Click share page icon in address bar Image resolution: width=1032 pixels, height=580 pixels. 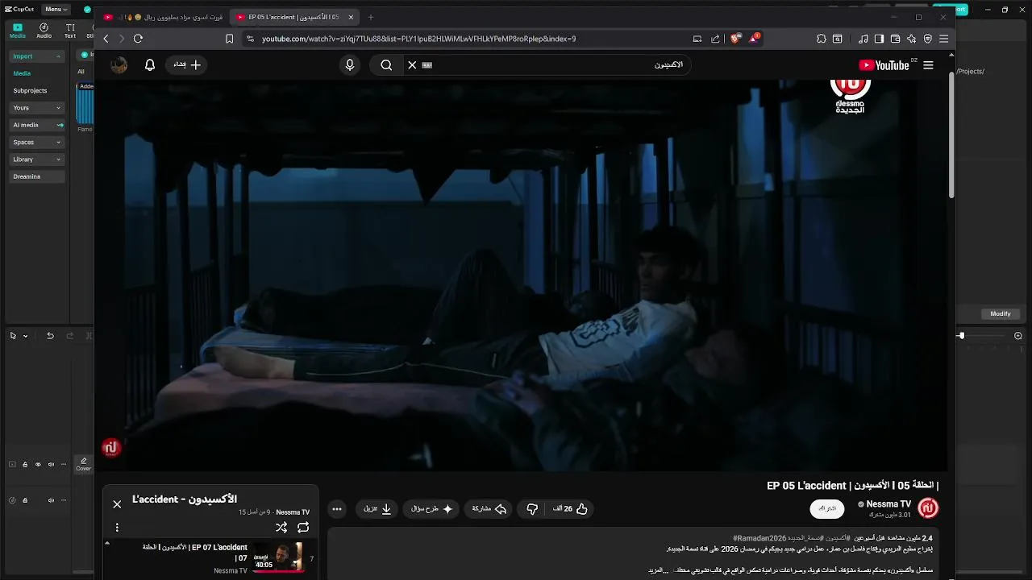[x=715, y=39]
